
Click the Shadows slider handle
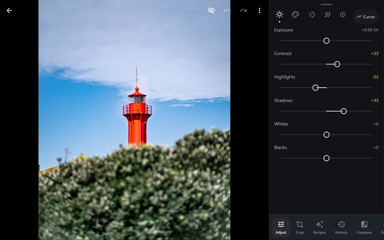(x=344, y=111)
